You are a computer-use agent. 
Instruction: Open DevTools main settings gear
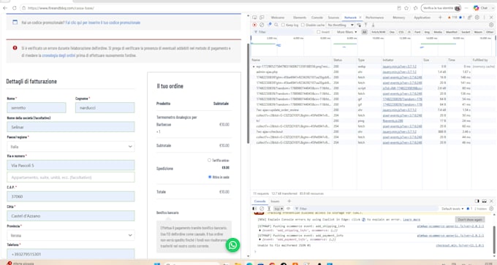coord(477,18)
